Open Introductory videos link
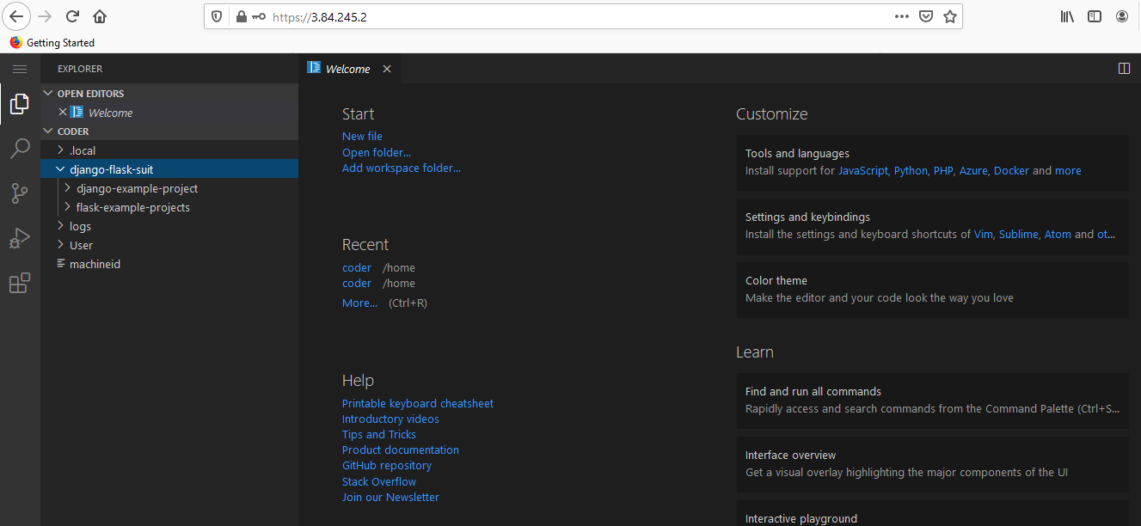This screenshot has width=1141, height=526. [390, 419]
